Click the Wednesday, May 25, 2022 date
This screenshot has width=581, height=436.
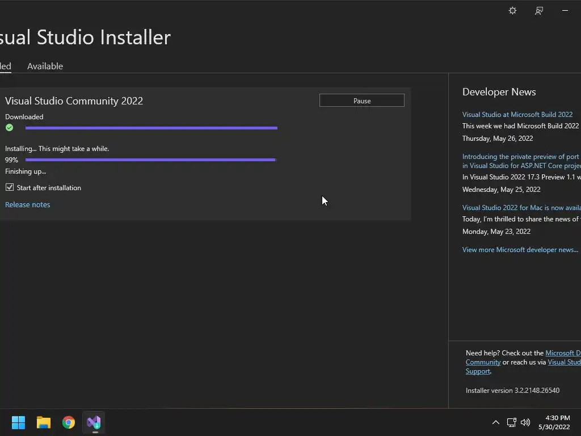pyautogui.click(x=502, y=190)
